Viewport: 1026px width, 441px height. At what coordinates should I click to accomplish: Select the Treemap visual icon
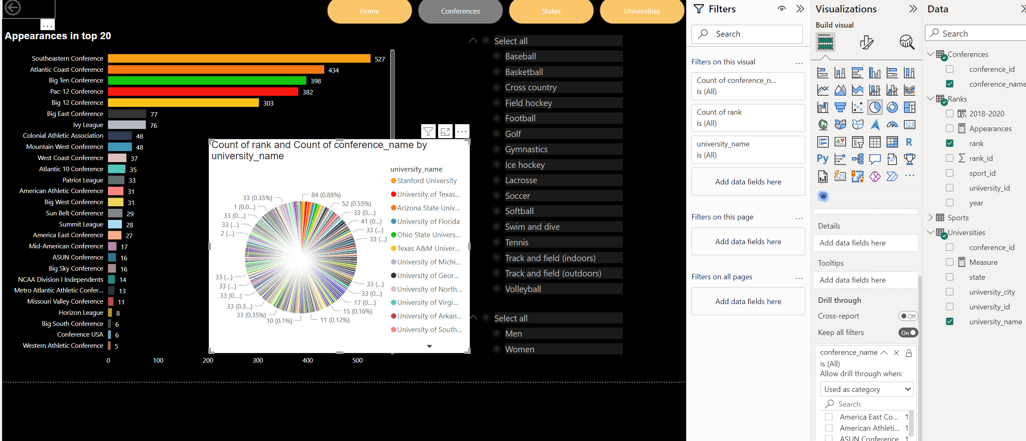(909, 107)
